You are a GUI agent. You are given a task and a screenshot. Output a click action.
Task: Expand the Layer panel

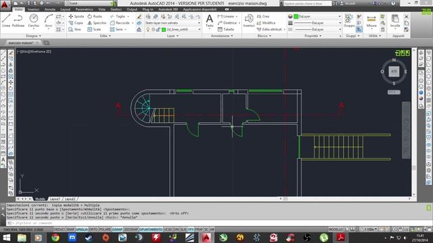click(x=173, y=36)
